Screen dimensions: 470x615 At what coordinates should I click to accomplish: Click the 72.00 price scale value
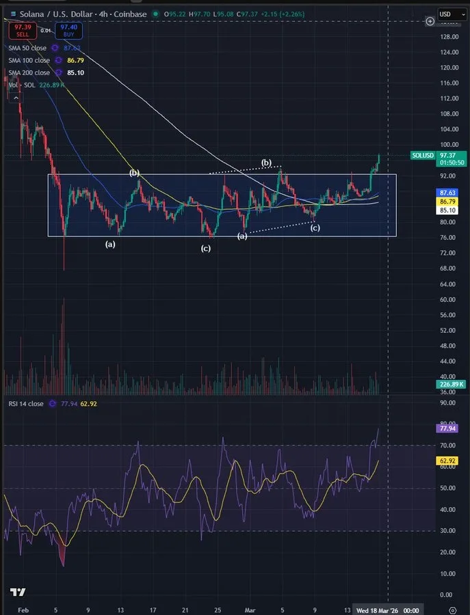[x=448, y=253]
